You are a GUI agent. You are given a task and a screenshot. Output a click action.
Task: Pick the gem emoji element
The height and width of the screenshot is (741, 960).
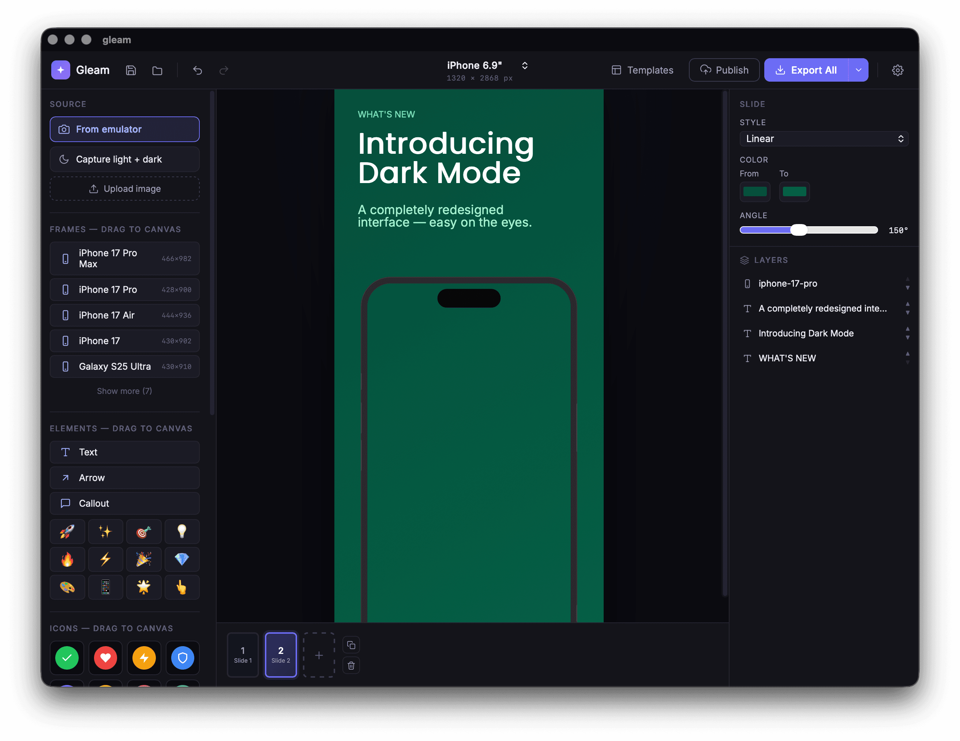pyautogui.click(x=182, y=559)
